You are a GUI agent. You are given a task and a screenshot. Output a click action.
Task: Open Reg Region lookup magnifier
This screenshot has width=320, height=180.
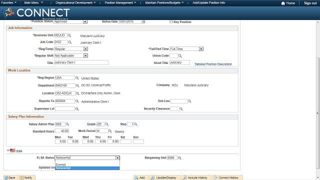click(77, 78)
